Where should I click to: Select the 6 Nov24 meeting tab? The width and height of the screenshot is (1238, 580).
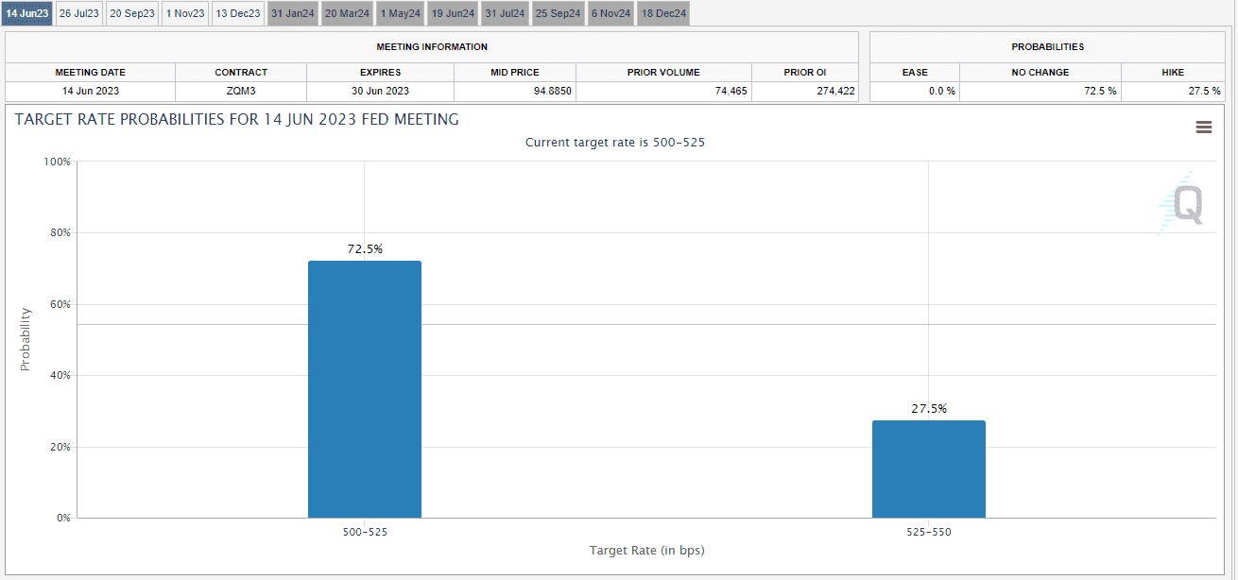[x=610, y=13]
